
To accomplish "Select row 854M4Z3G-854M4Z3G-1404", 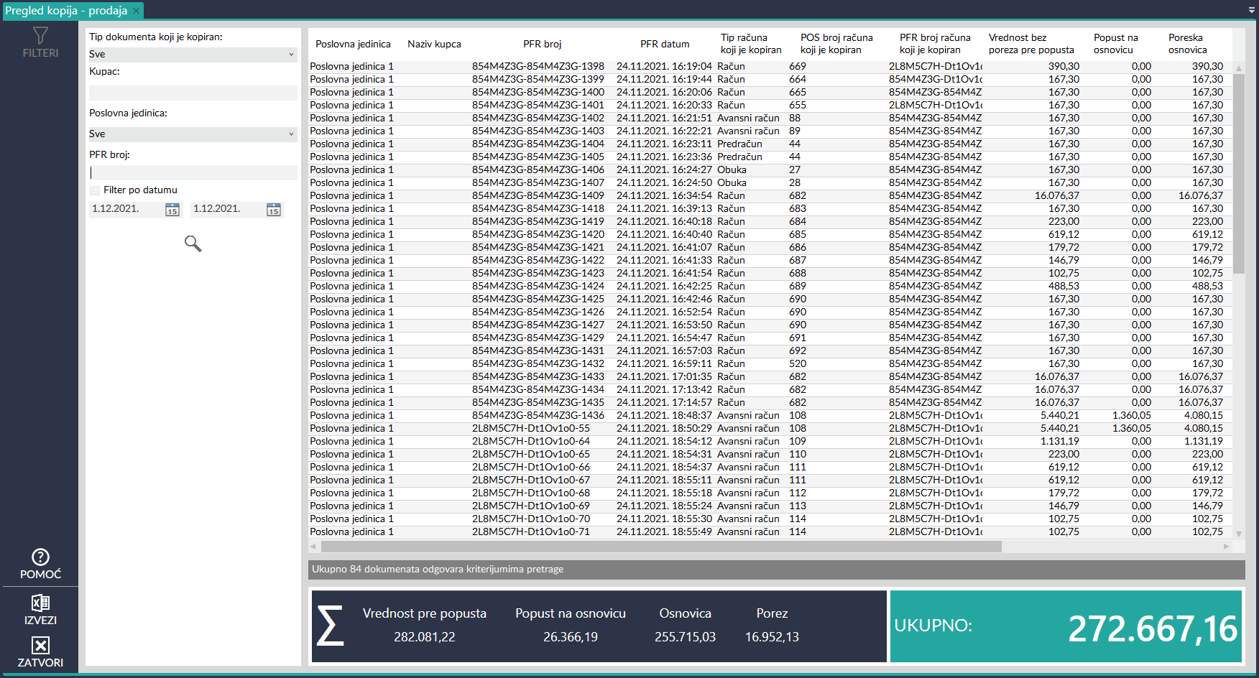I will (770, 144).
